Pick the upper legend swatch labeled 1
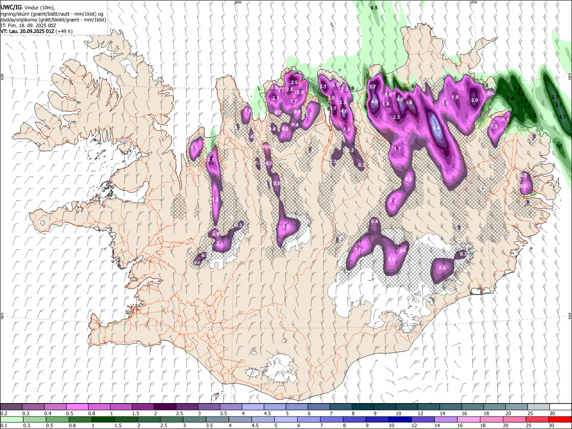 (x=121, y=407)
